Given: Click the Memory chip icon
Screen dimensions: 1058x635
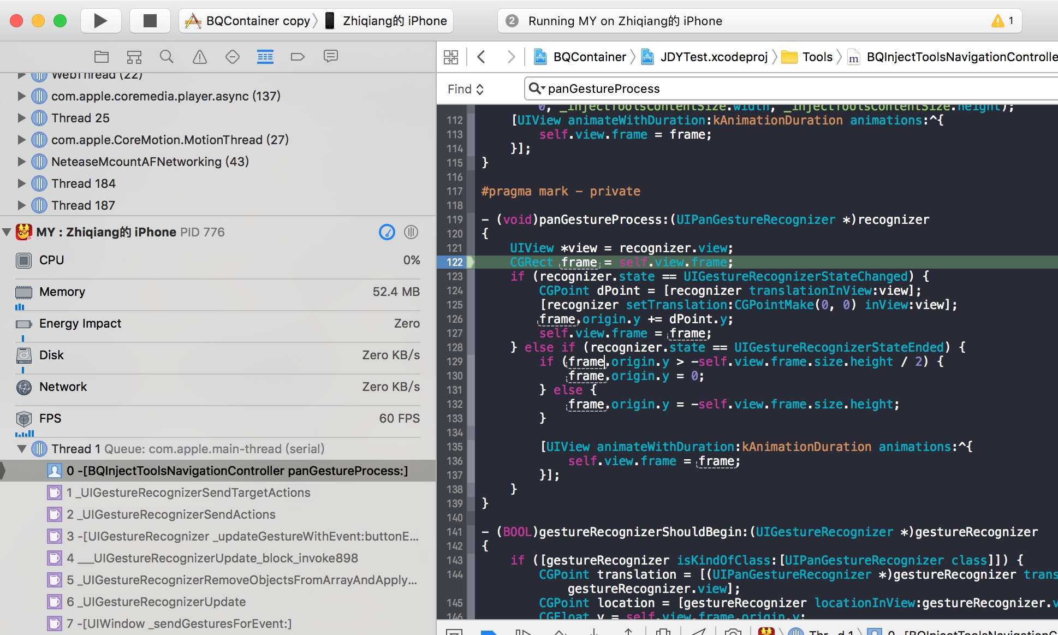Looking at the screenshot, I should click(x=23, y=293).
